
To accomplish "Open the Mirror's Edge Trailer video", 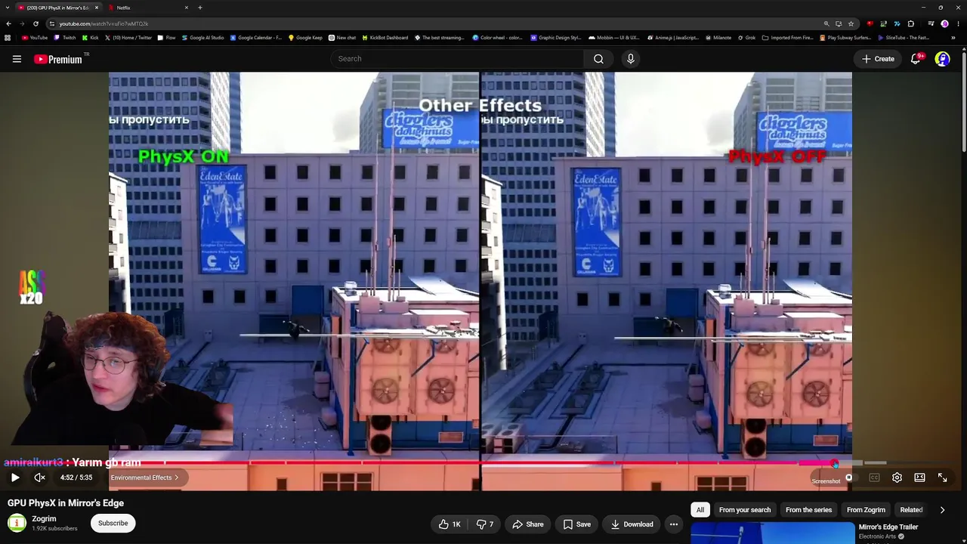I will click(888, 527).
